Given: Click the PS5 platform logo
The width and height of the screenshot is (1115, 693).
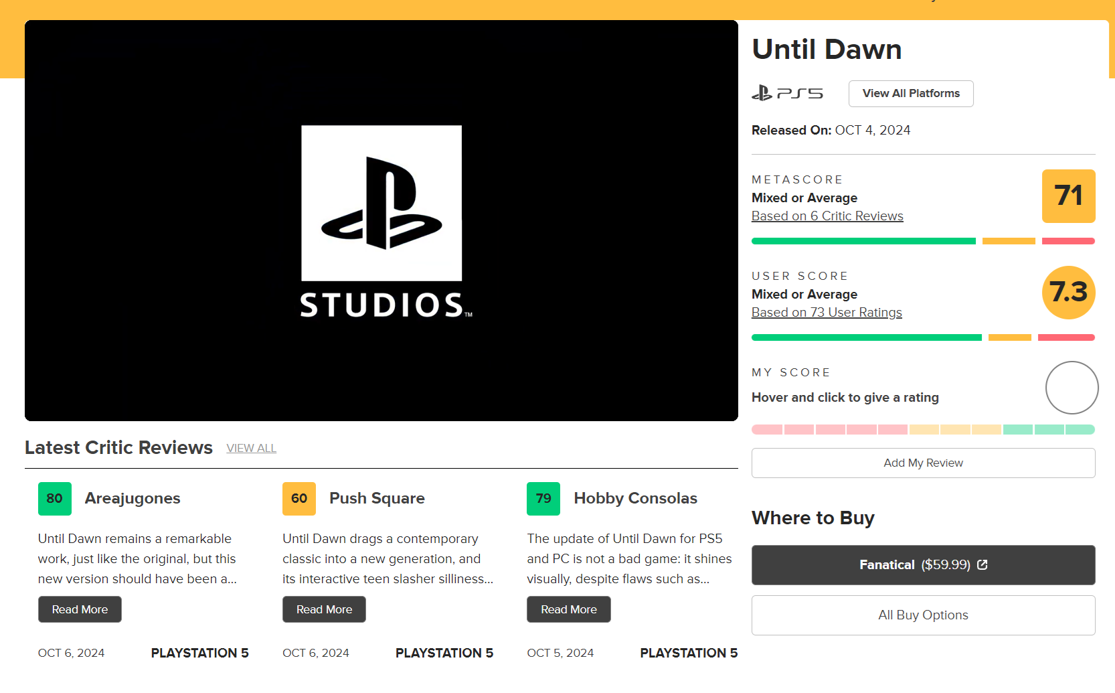Looking at the screenshot, I should tap(787, 93).
